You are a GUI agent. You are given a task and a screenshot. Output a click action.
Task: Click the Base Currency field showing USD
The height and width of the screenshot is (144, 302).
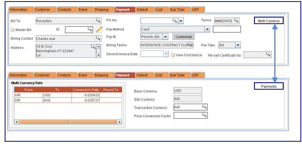[188, 90]
